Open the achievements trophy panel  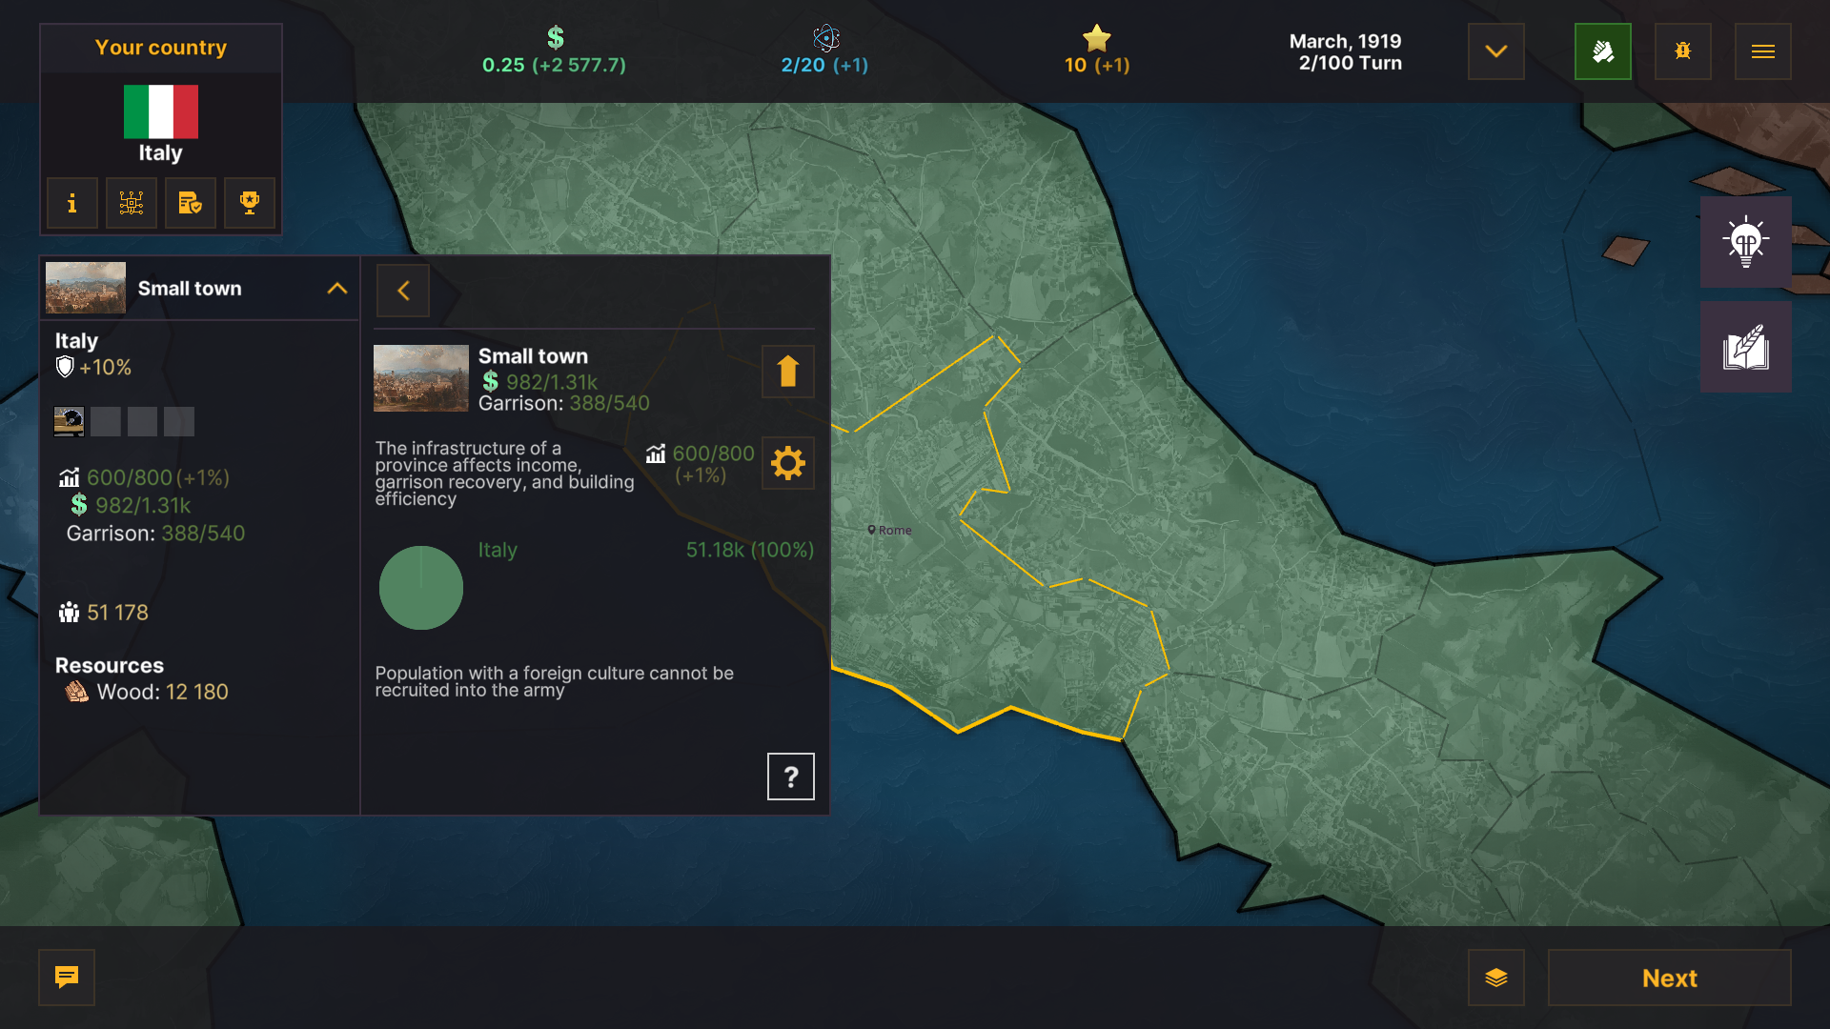(249, 203)
